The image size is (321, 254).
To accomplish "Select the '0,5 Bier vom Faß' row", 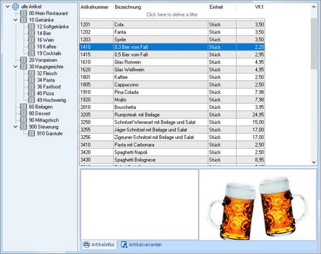I will pos(172,55).
